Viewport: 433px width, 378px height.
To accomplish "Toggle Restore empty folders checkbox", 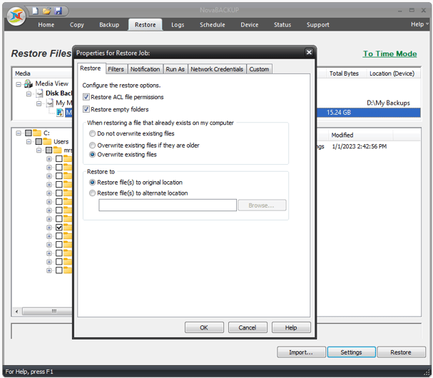I will [86, 109].
